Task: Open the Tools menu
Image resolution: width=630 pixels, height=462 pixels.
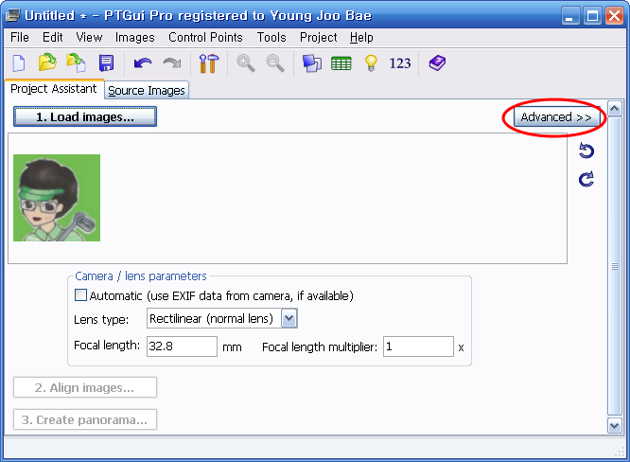Action: point(271,37)
